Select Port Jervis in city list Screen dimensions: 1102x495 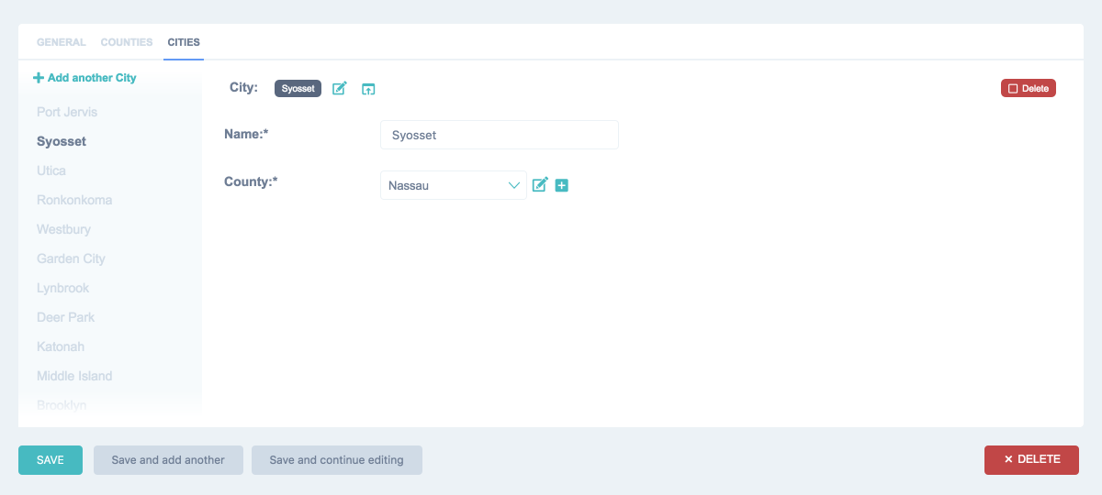click(67, 112)
